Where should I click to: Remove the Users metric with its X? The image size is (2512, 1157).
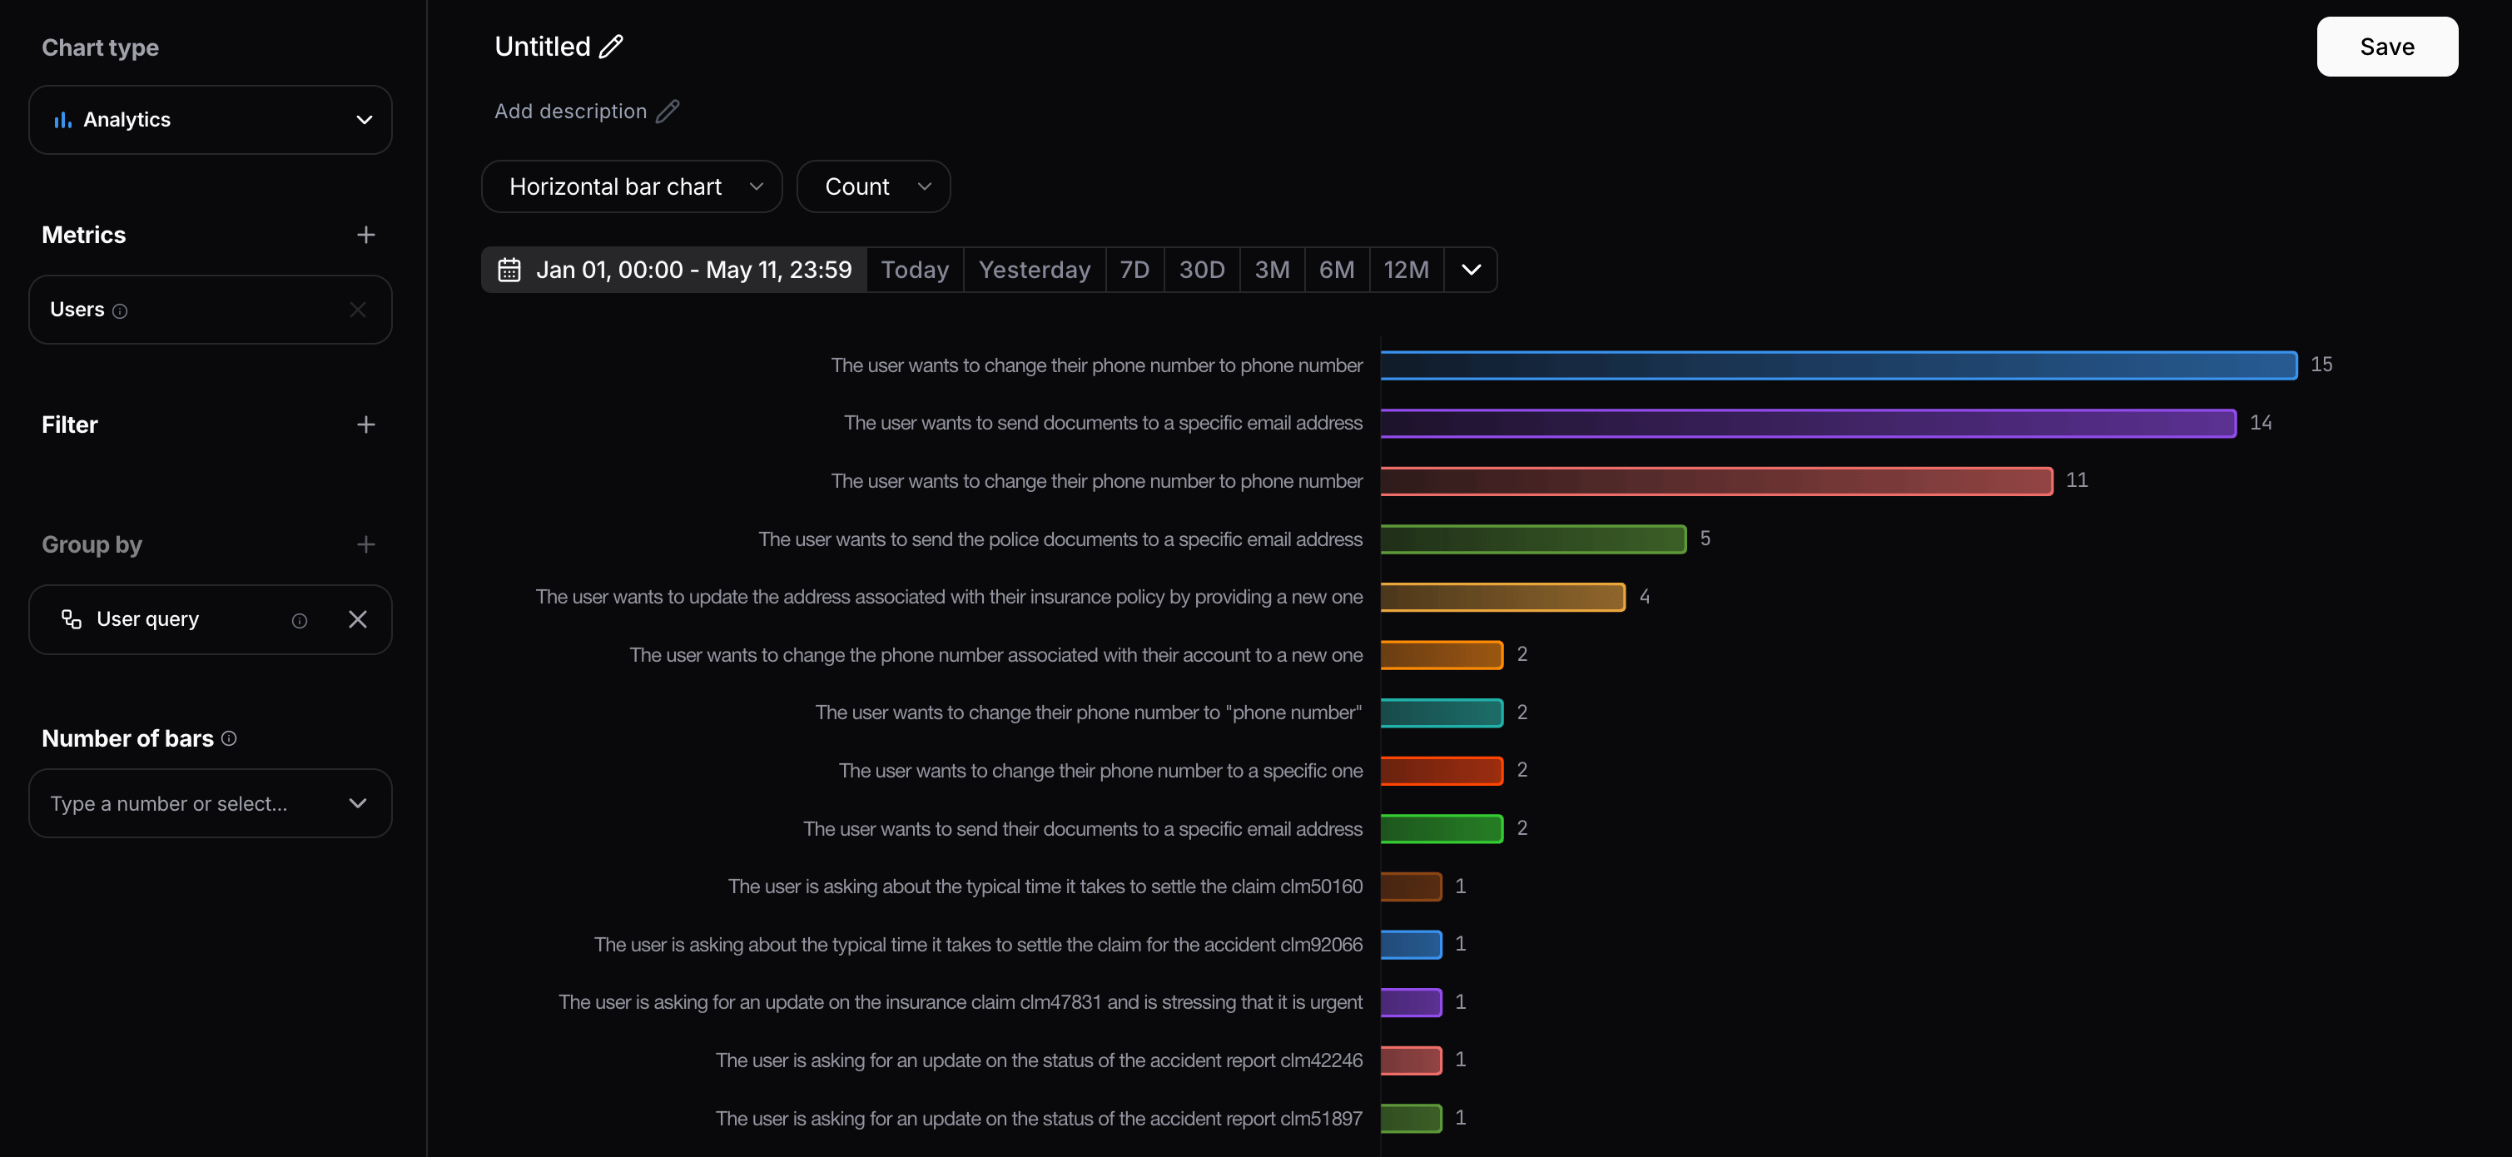[358, 310]
